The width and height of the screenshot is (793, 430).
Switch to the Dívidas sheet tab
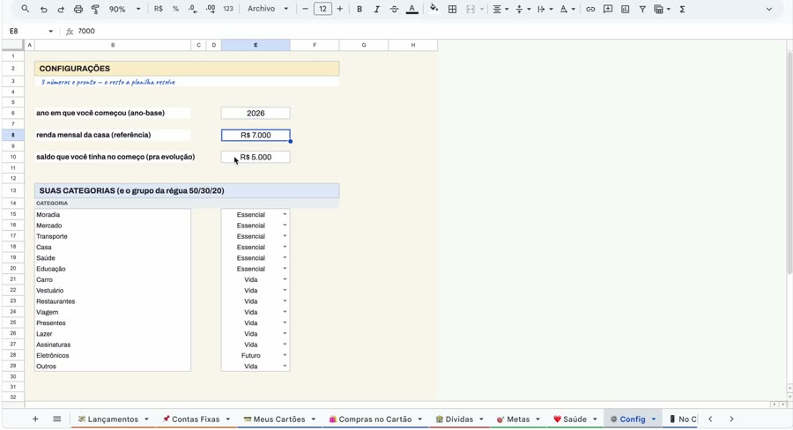point(459,419)
